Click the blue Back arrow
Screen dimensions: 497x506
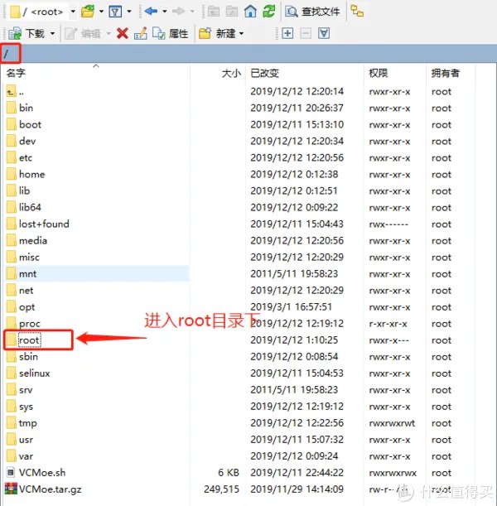pos(150,12)
